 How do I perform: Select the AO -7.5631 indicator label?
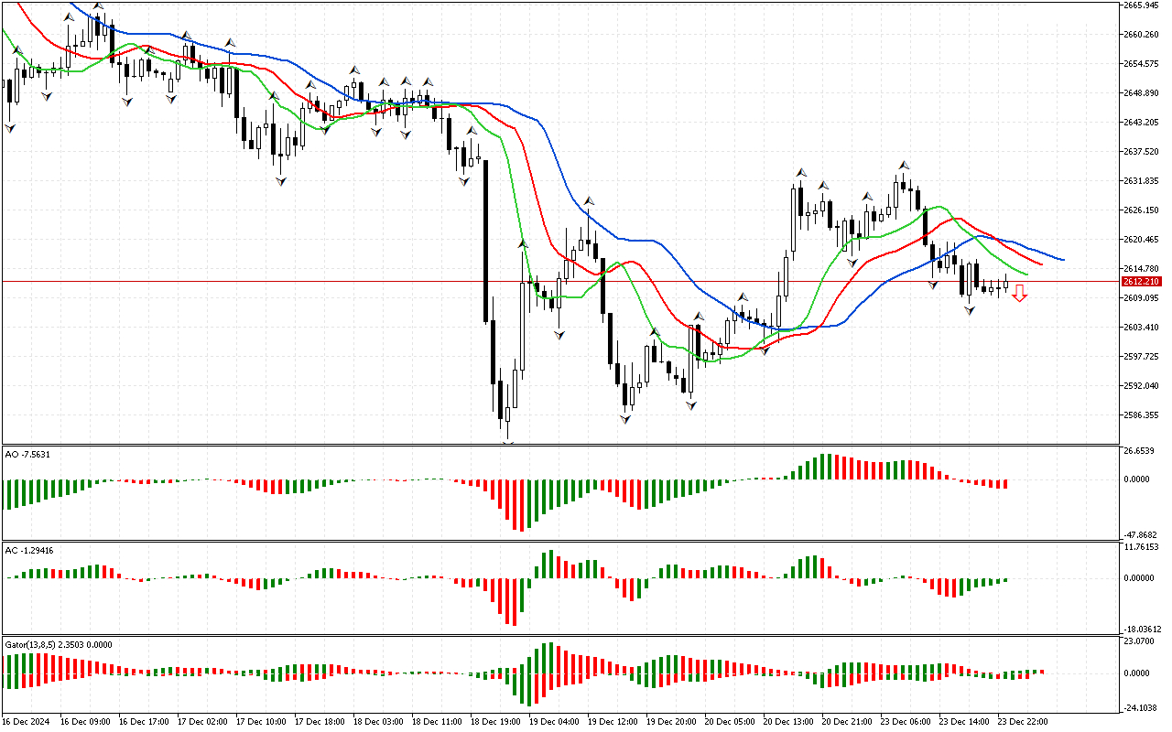27,453
